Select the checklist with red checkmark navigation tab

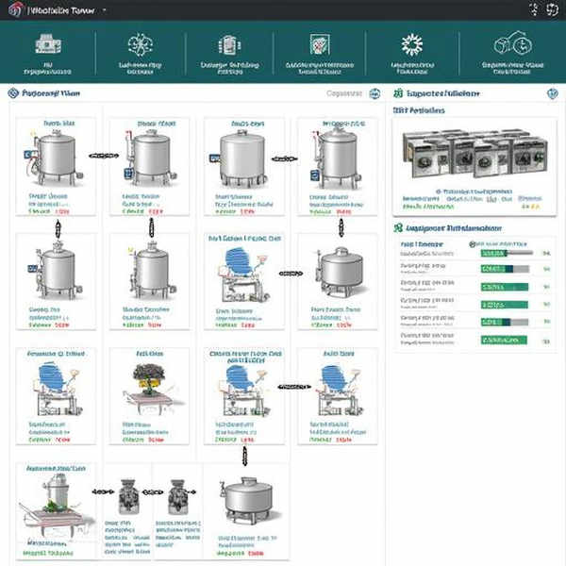tap(319, 45)
